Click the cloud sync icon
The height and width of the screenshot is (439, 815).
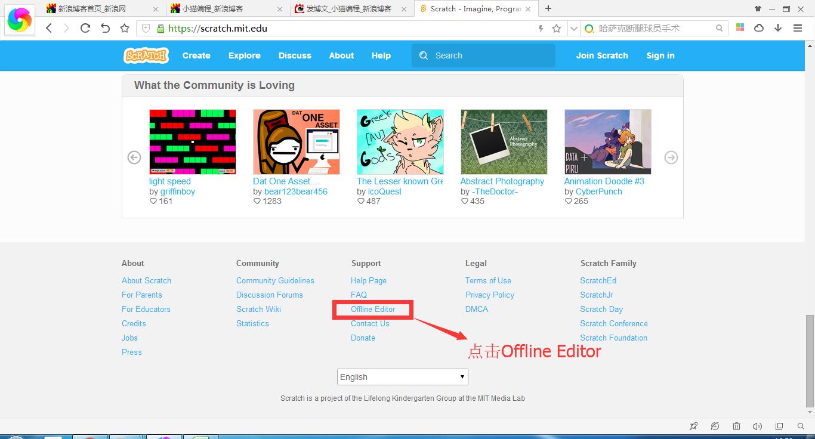click(759, 28)
